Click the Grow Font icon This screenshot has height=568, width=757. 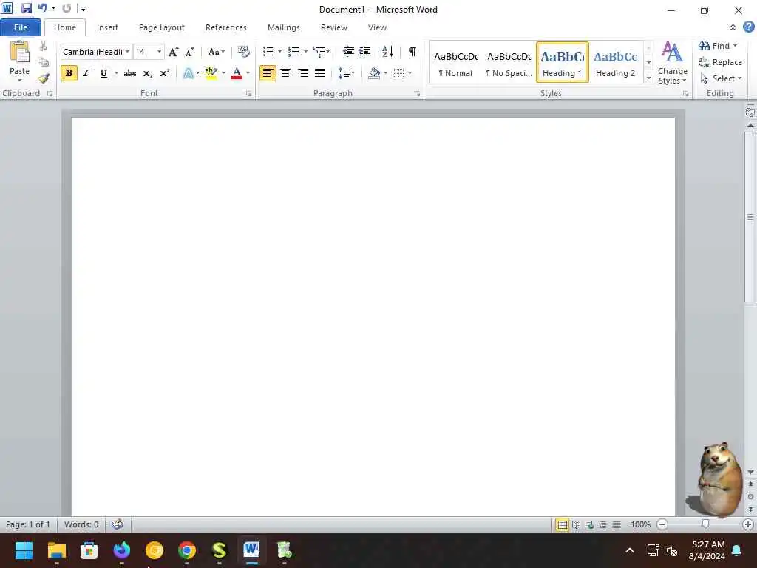(173, 53)
